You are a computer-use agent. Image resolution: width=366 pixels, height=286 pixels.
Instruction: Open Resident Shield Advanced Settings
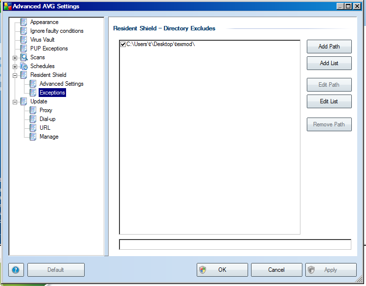pos(61,84)
